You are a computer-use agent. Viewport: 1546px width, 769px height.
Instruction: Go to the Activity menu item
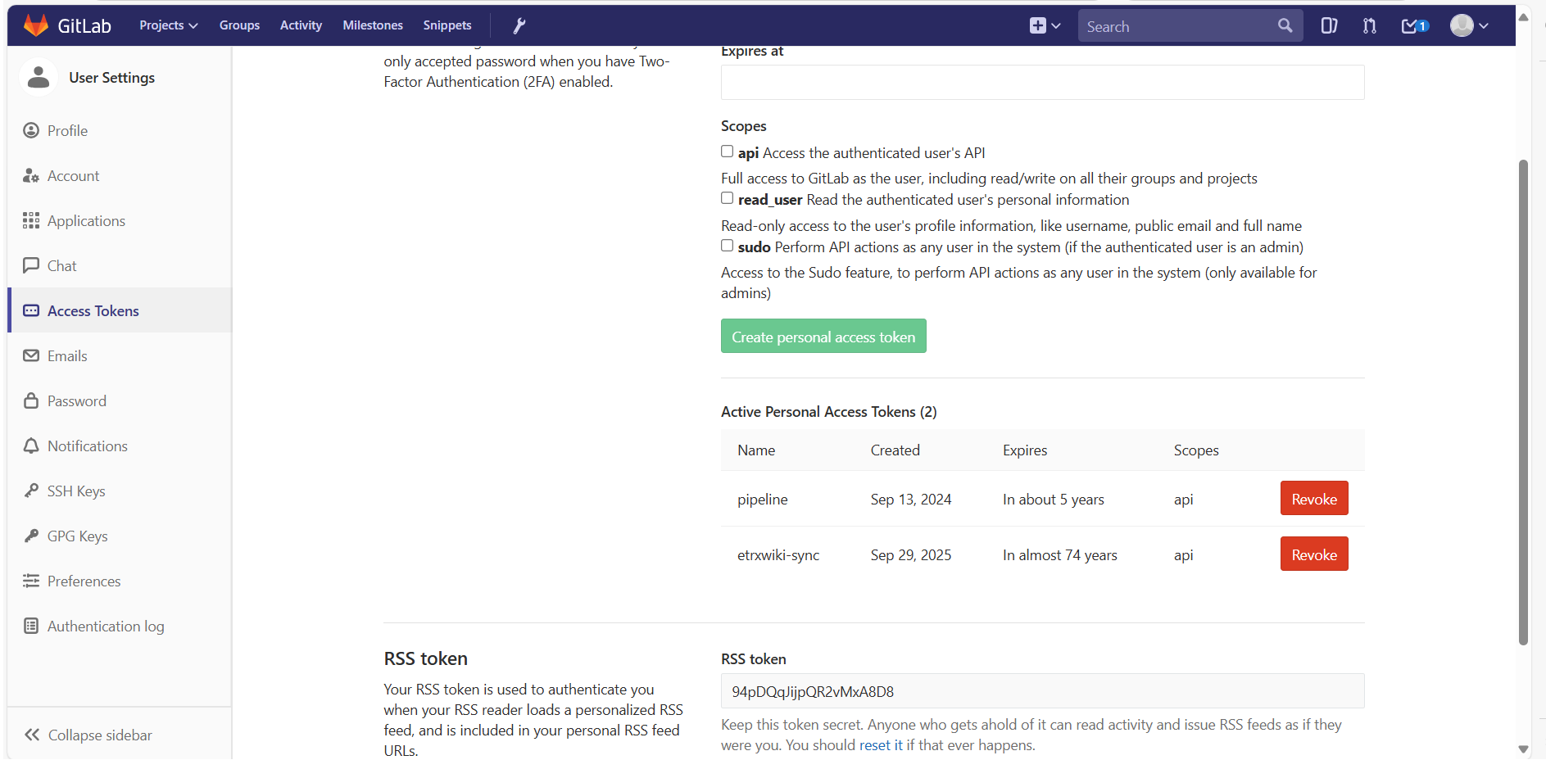click(x=301, y=25)
